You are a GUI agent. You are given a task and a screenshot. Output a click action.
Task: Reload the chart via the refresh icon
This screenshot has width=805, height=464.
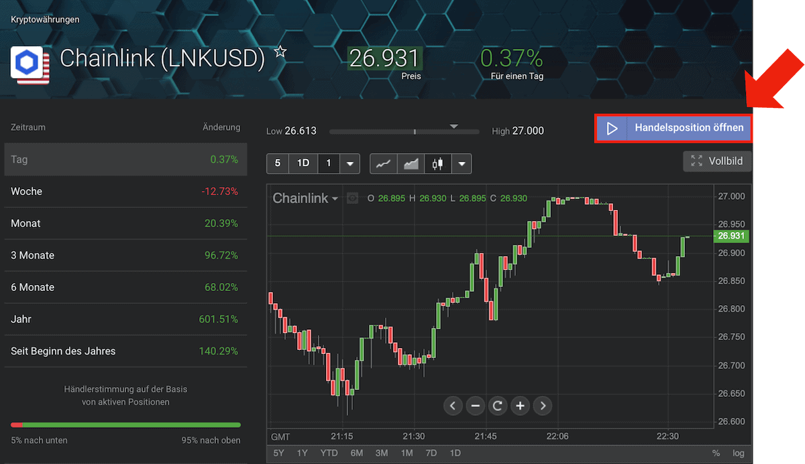(x=497, y=406)
